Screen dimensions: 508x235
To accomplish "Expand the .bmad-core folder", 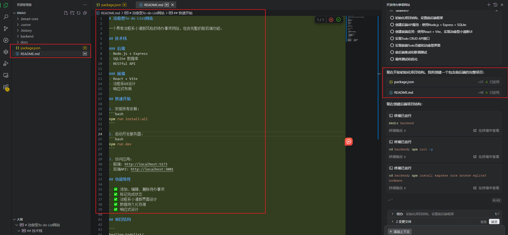I will tap(18, 19).
